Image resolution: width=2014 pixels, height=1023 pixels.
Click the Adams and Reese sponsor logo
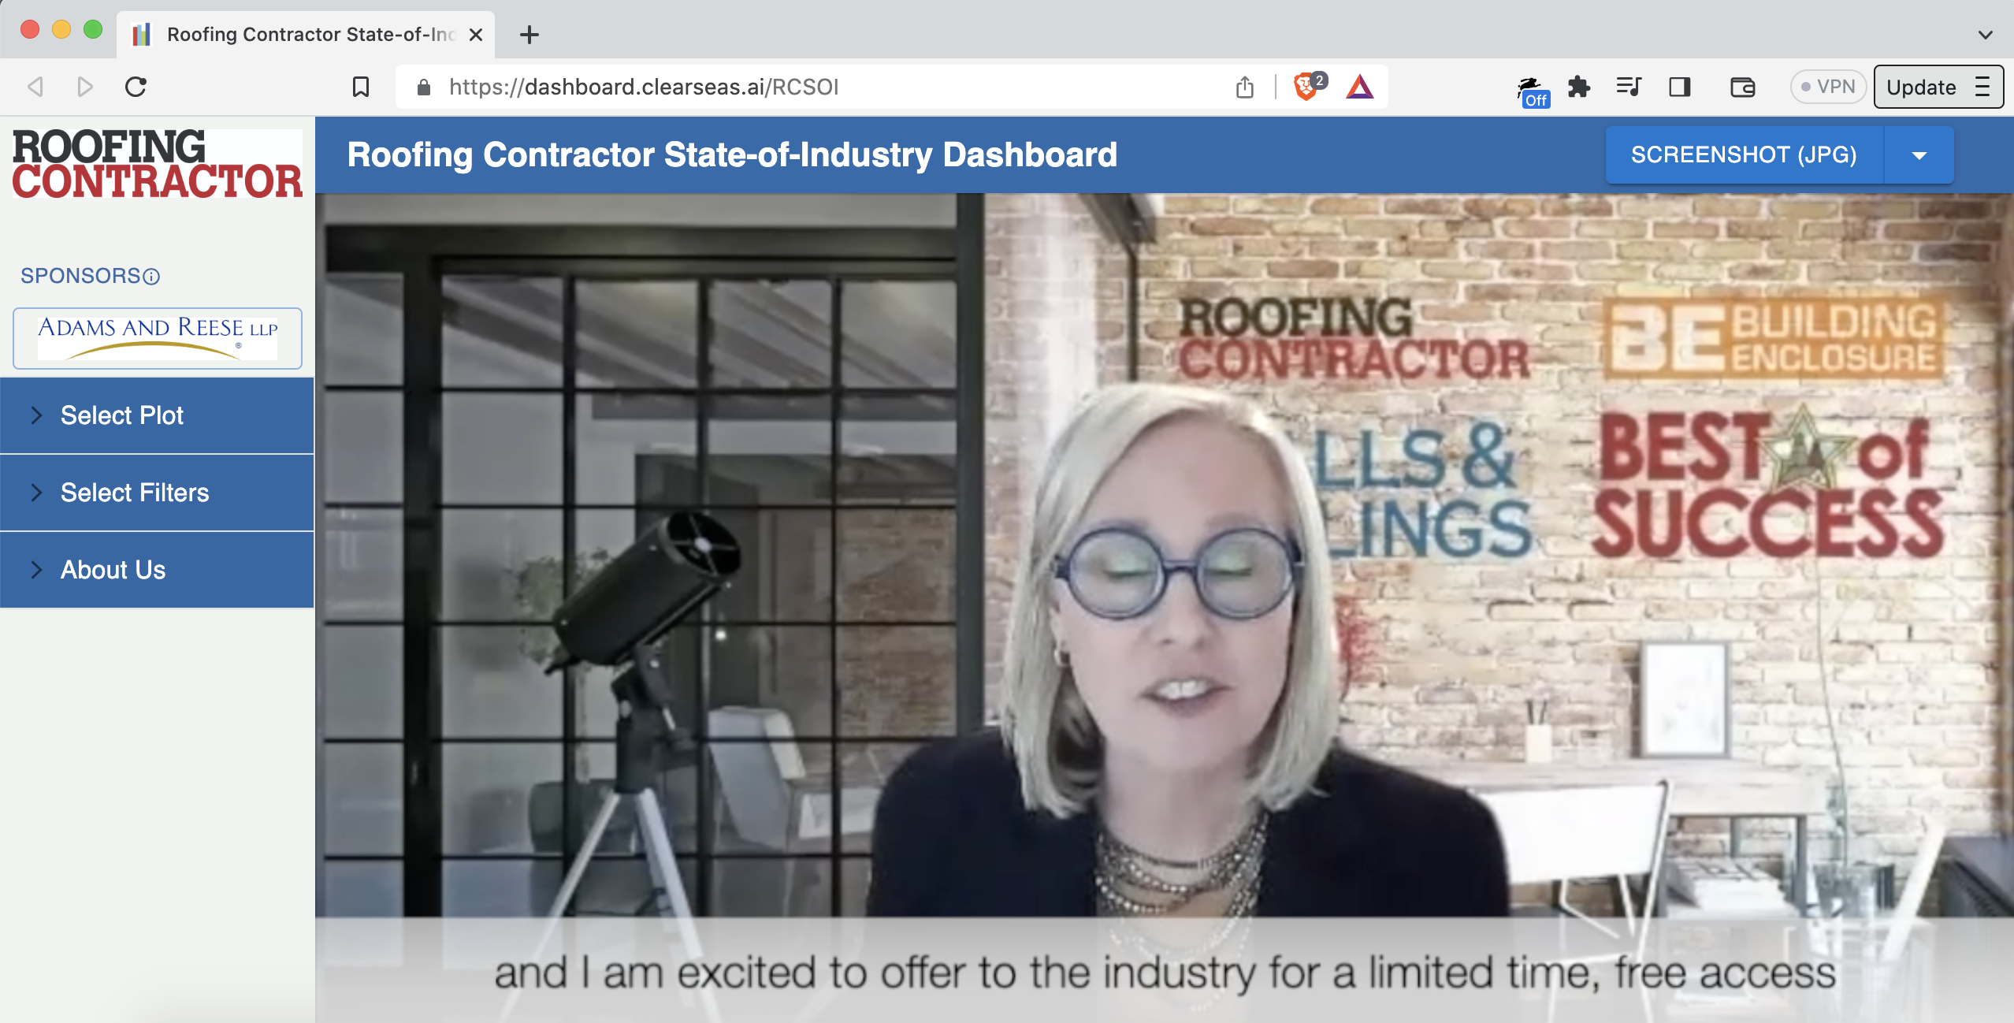(158, 338)
